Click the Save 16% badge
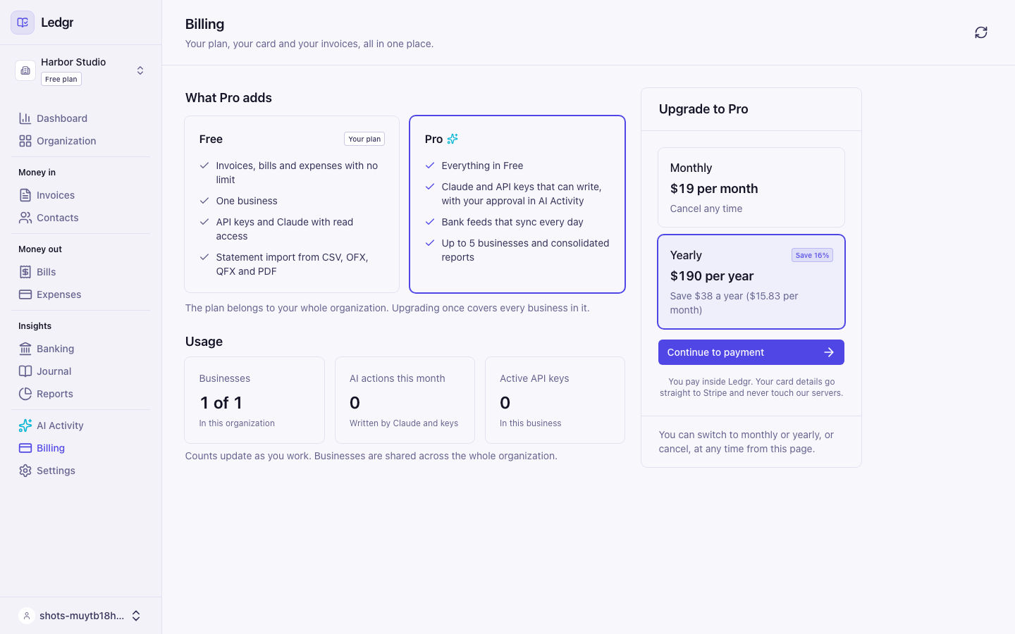Screen dimensions: 1015x634 [812, 255]
